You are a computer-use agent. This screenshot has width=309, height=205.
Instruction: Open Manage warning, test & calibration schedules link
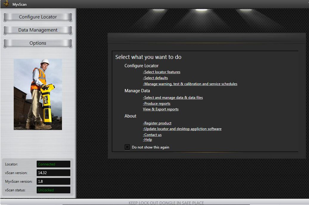(190, 84)
